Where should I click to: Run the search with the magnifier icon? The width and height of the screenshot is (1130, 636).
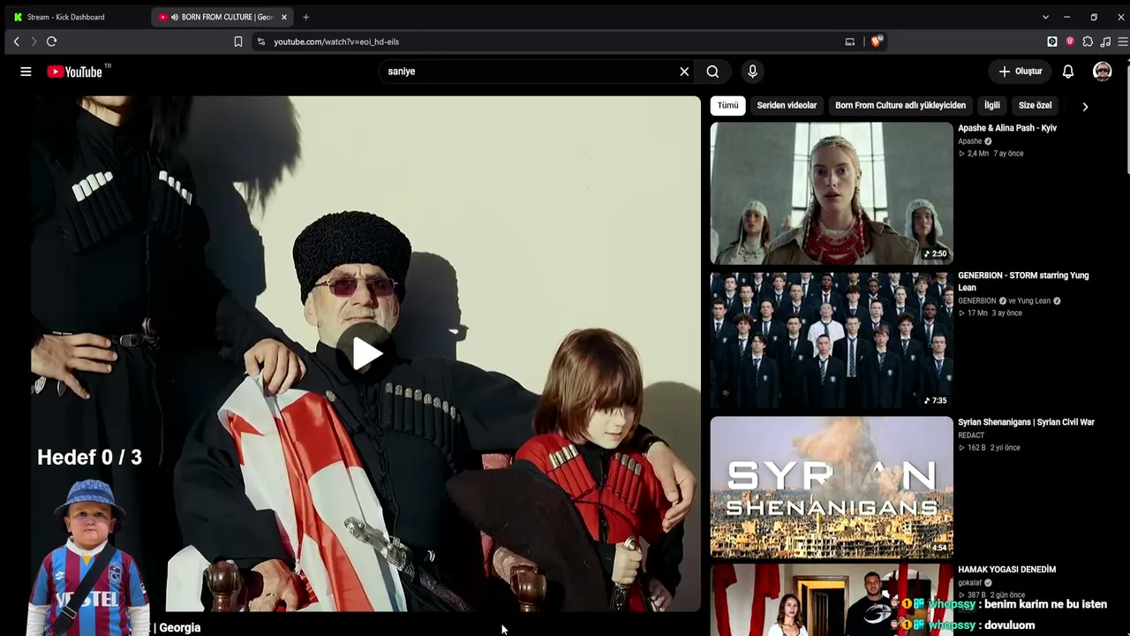tap(712, 72)
